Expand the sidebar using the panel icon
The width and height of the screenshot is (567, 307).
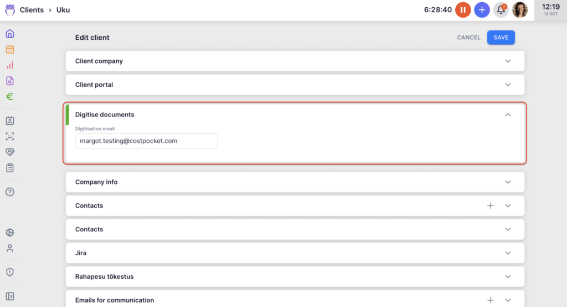(10, 297)
